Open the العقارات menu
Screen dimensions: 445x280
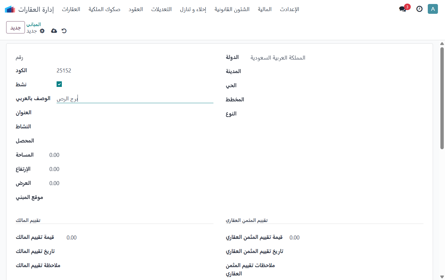71,9
